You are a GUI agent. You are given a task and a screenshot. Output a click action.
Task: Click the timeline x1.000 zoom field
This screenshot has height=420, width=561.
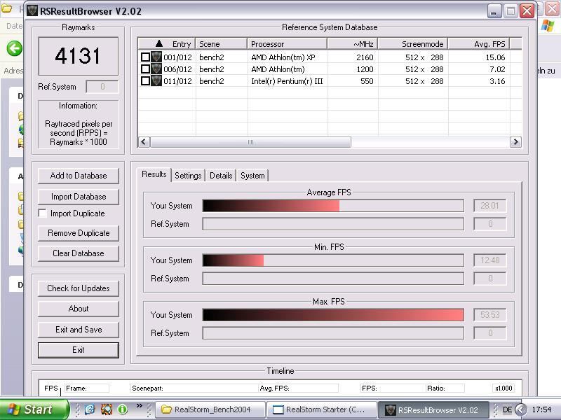tap(503, 388)
